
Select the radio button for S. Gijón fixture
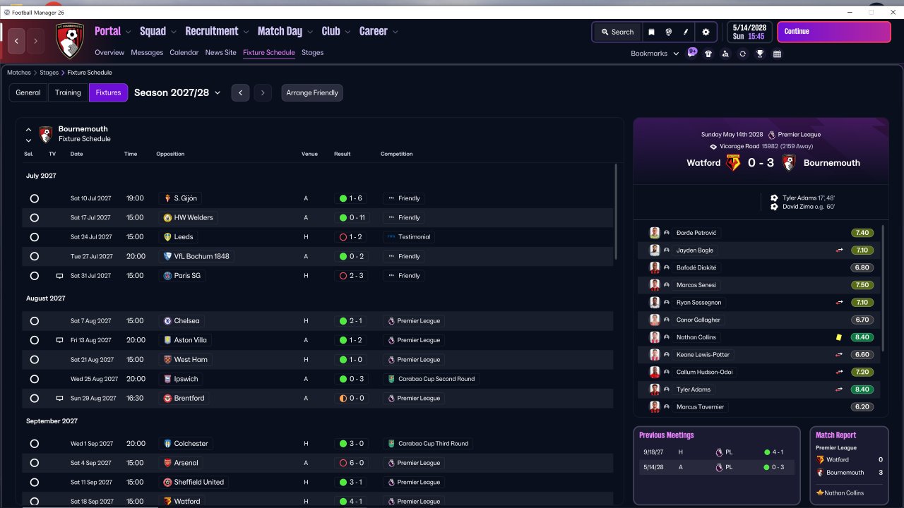tap(34, 198)
